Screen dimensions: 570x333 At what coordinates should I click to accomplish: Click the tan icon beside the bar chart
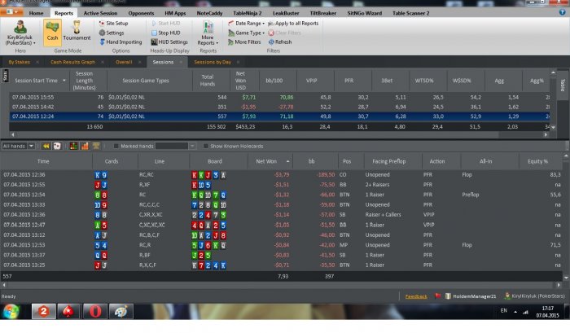pyautogui.click(x=96, y=146)
